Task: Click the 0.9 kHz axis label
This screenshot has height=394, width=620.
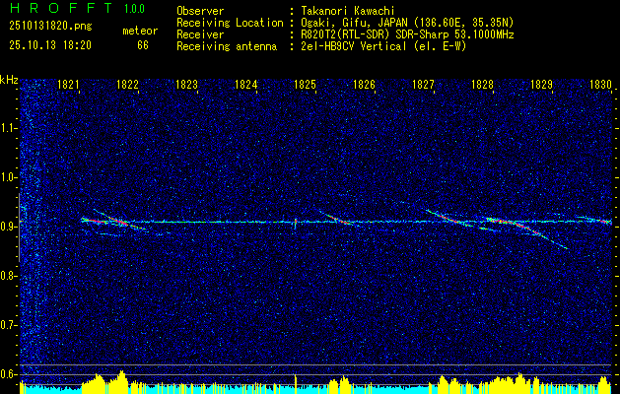Action: coord(9,227)
